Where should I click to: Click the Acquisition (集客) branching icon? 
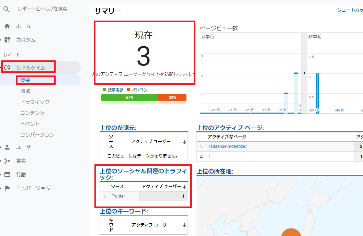7,161
